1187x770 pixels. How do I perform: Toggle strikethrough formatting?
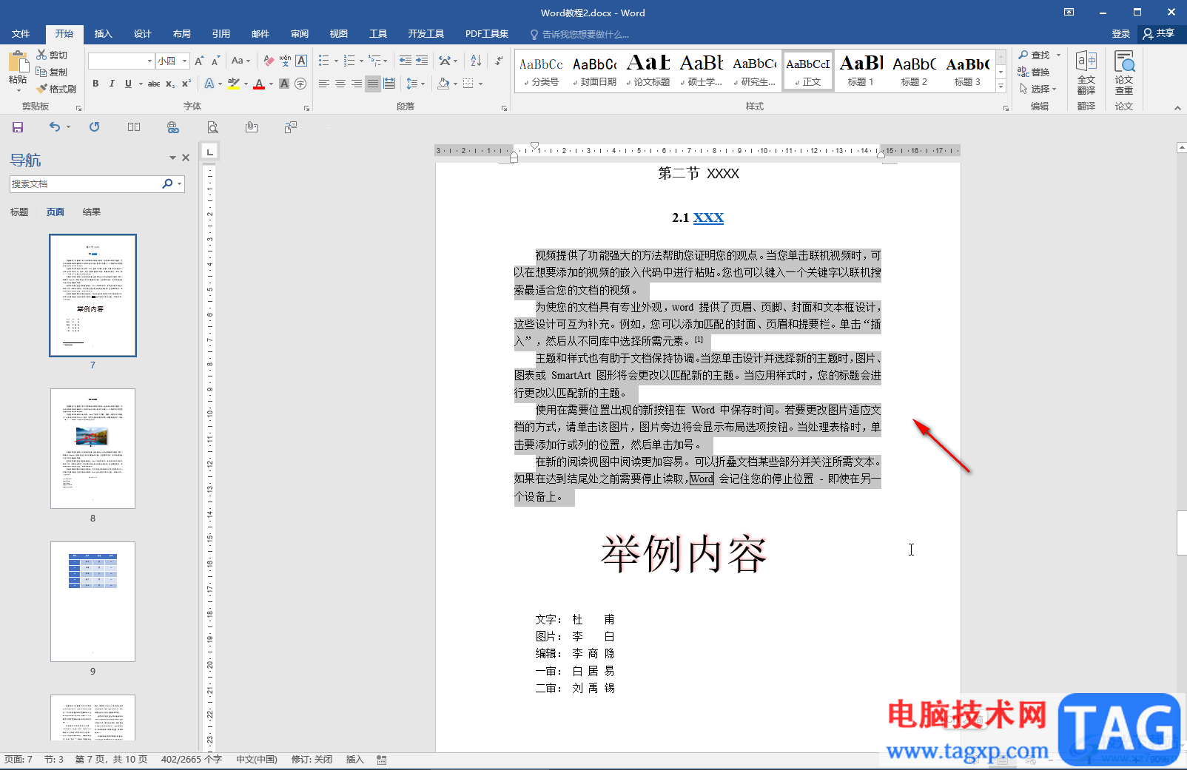154,84
